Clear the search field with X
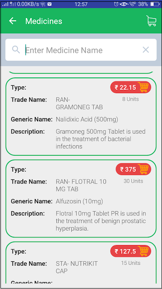Screen dimensions: 162x289 tap(146, 50)
